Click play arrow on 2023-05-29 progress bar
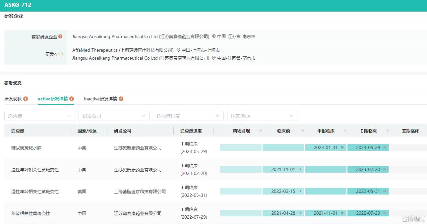This screenshot has height=224, width=427. (x=385, y=147)
